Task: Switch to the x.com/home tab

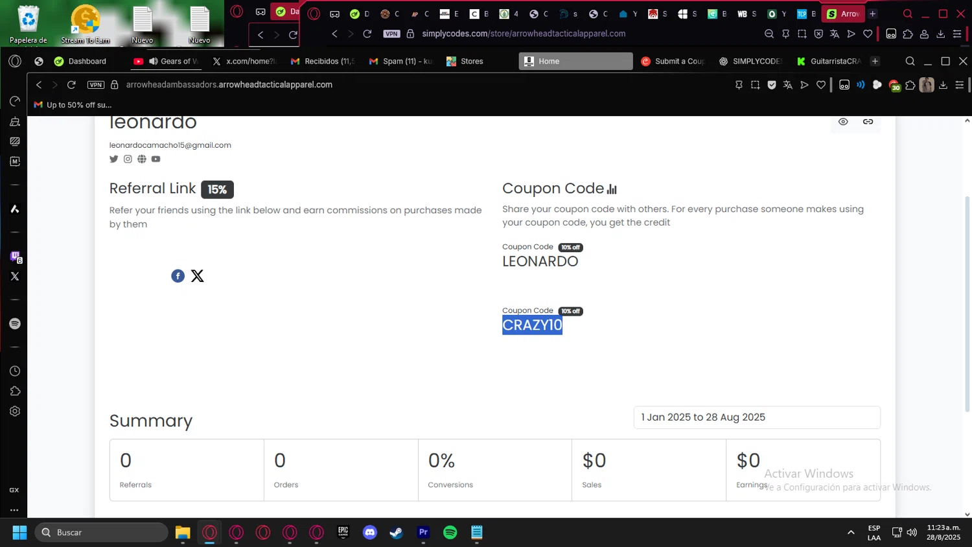Action: pyautogui.click(x=245, y=61)
